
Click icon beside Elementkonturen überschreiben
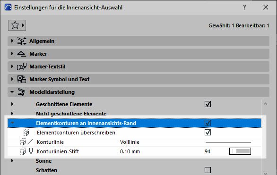click(26, 133)
